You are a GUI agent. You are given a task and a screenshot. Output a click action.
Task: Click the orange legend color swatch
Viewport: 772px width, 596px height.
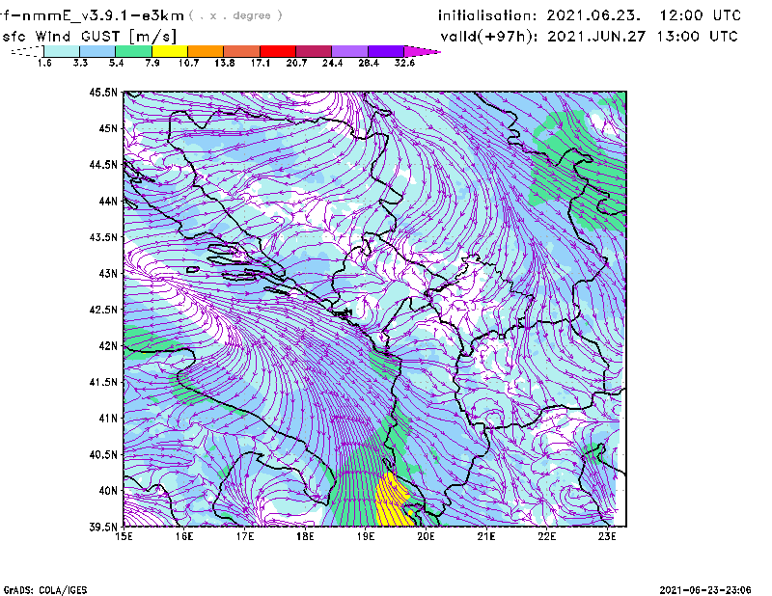[x=206, y=51]
